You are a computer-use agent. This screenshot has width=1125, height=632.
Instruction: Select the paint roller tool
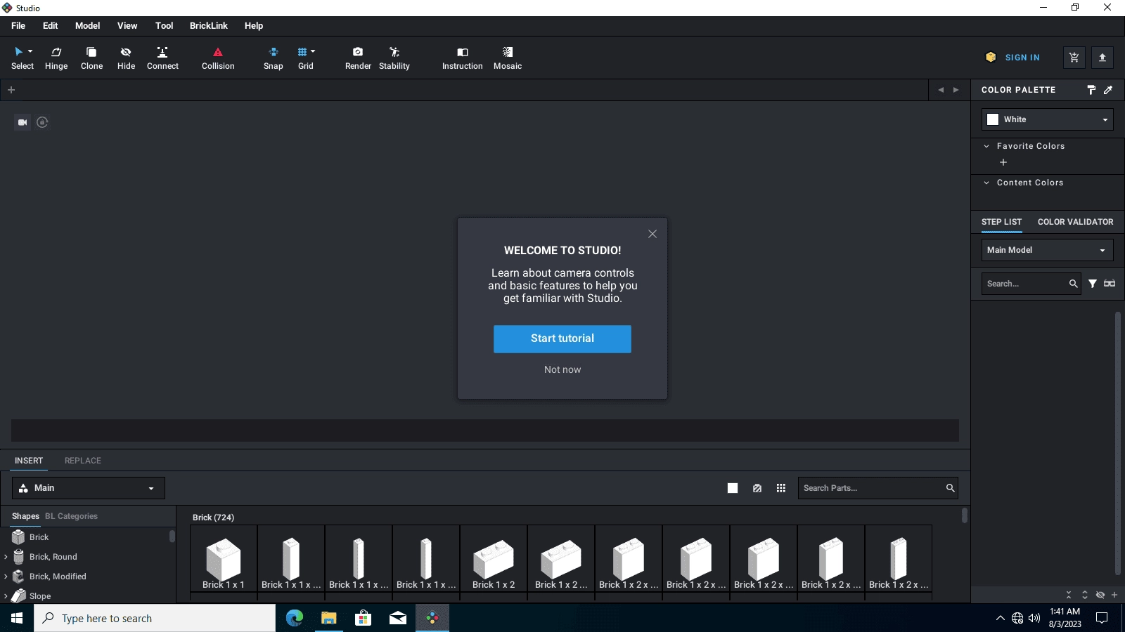pyautogui.click(x=1091, y=90)
